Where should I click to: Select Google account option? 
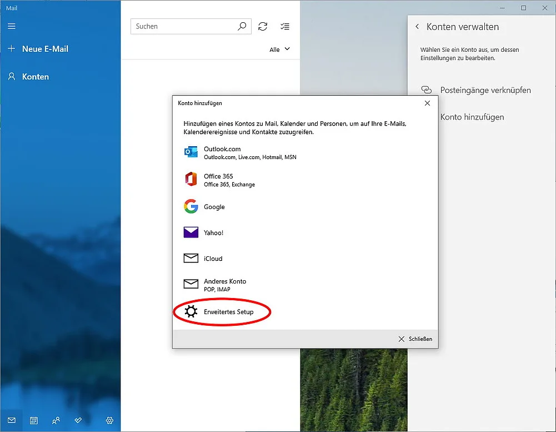click(x=214, y=207)
